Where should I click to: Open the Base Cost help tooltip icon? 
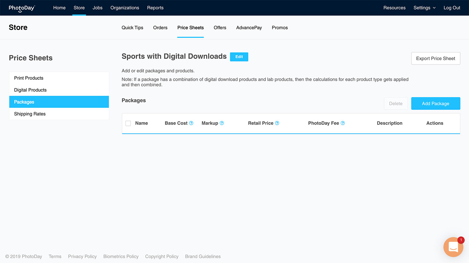click(x=191, y=123)
